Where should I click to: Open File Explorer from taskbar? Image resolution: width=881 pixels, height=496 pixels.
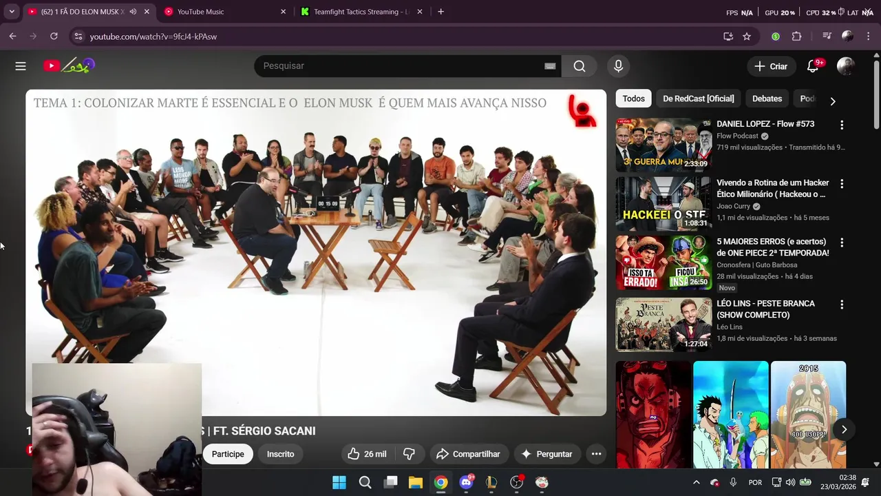coord(416,482)
